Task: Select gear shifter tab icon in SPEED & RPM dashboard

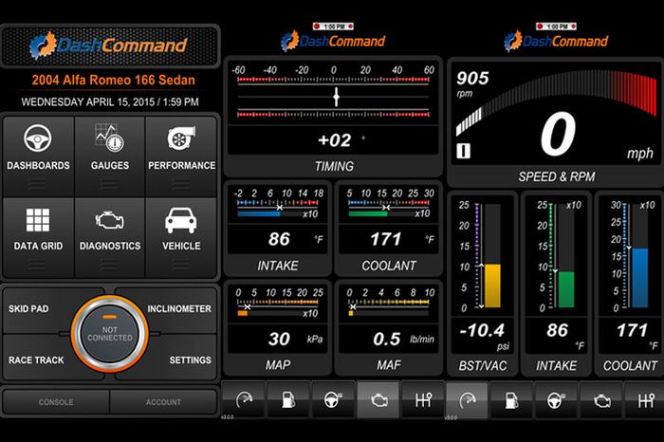Action: pyautogui.click(x=645, y=399)
